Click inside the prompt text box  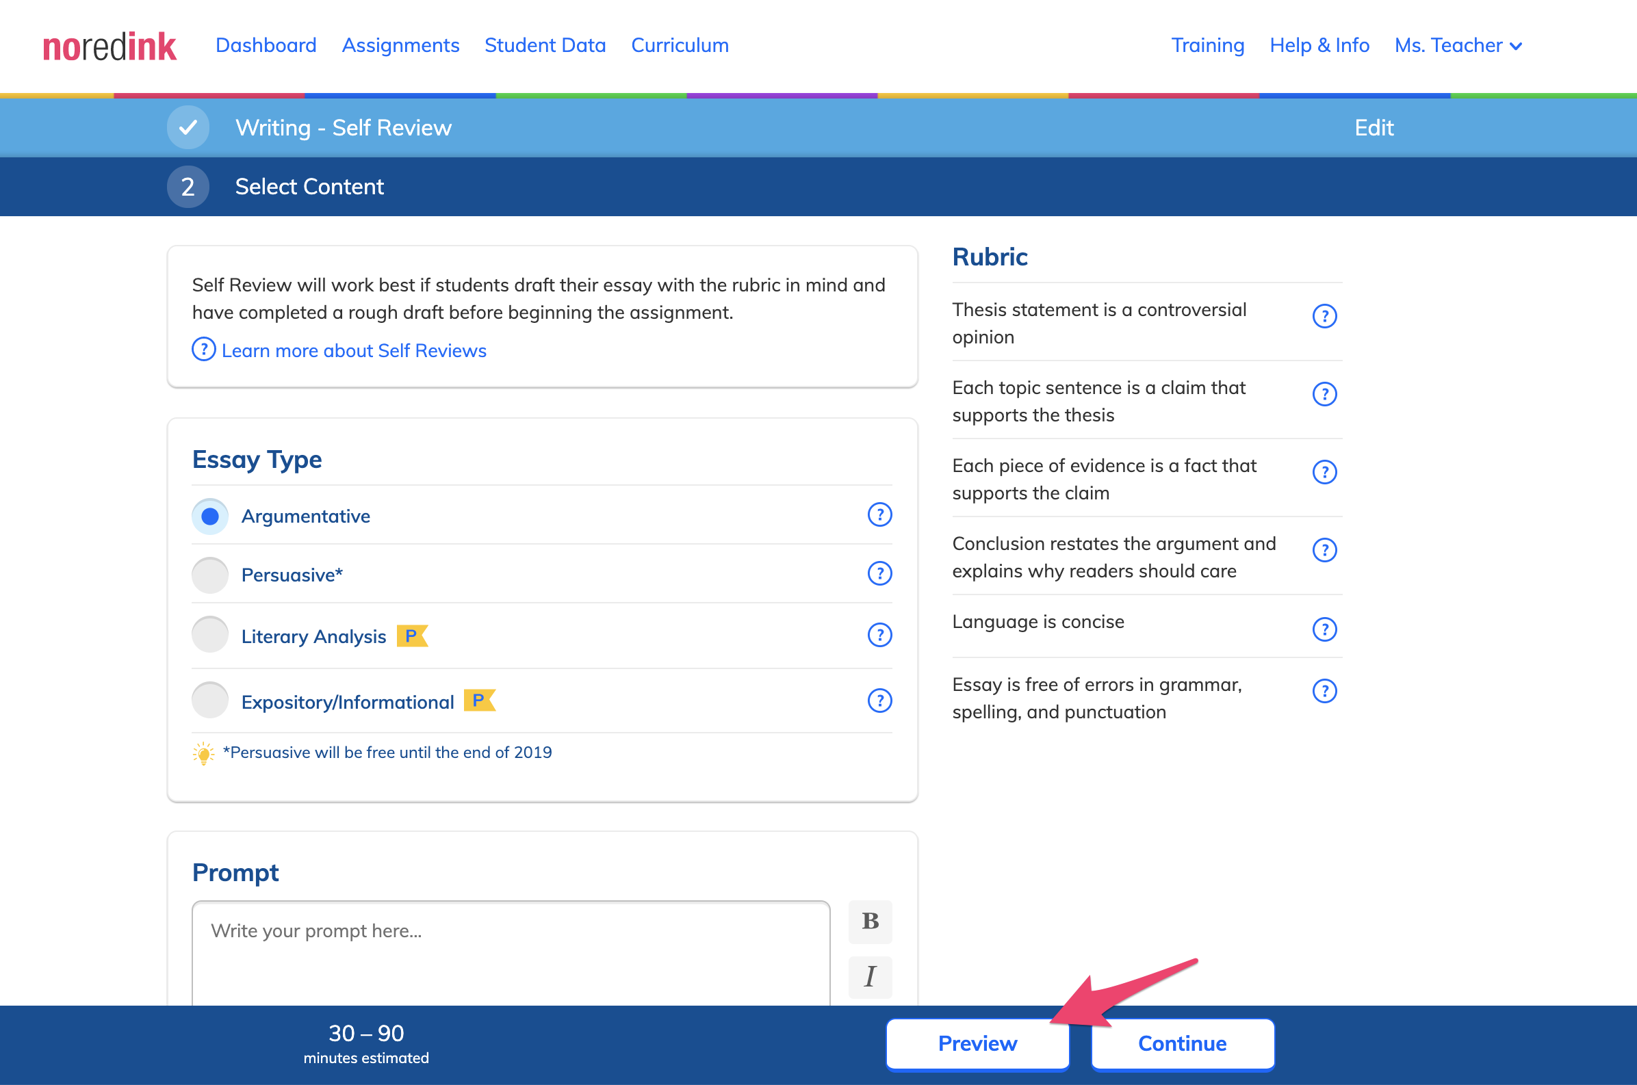click(x=511, y=954)
